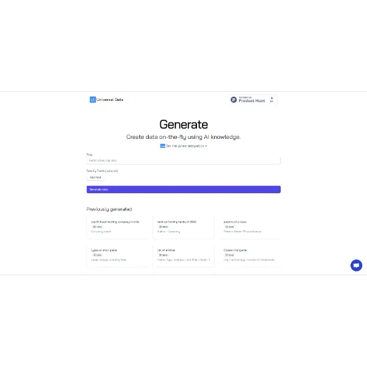The height and width of the screenshot is (367, 367).
Task: Click the Universal Data brand name
Action: pos(110,100)
